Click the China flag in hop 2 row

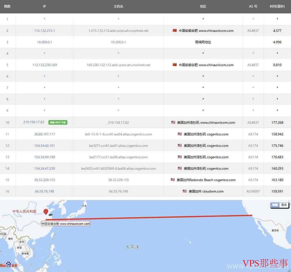(x=174, y=30)
